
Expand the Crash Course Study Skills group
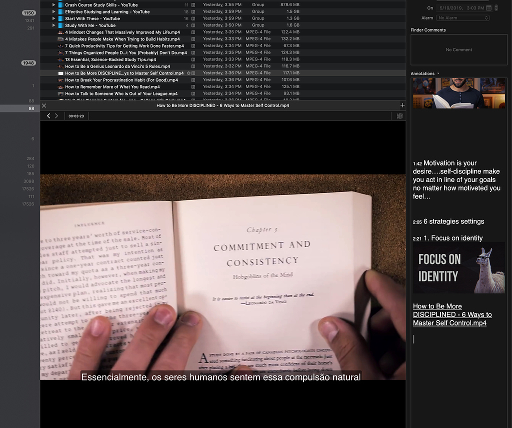[x=53, y=4]
